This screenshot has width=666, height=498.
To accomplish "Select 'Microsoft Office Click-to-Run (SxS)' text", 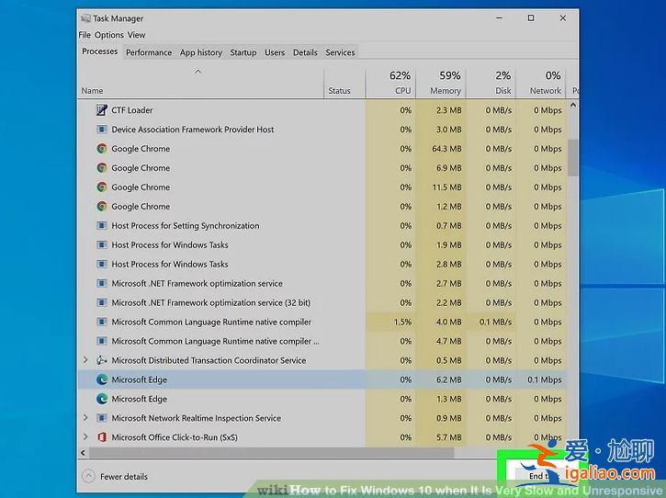I will point(175,437).
